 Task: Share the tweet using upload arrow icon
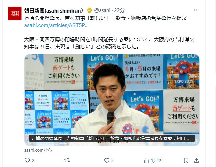[x=196, y=160]
